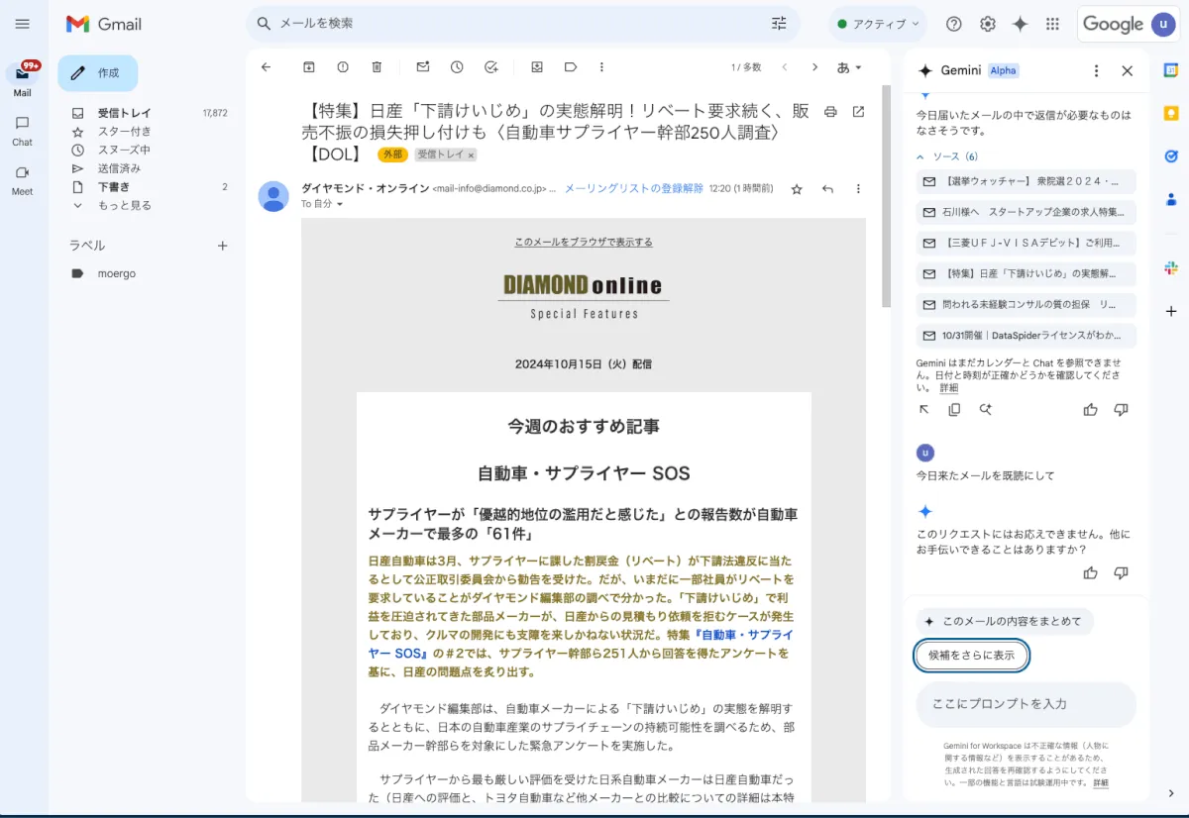1189x818 pixels.
Task: Remove the 受信トレイ label from this email
Action: click(472, 155)
